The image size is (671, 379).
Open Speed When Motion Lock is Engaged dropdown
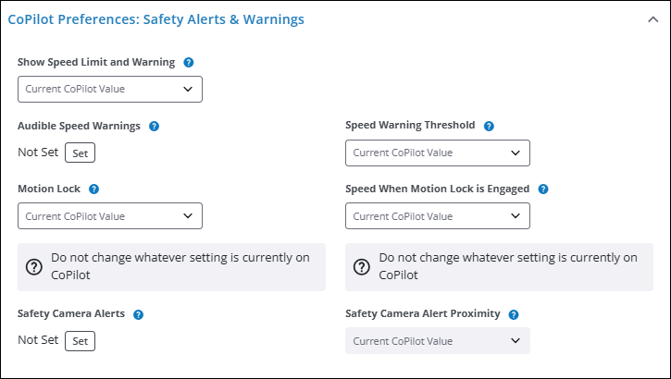(x=438, y=216)
